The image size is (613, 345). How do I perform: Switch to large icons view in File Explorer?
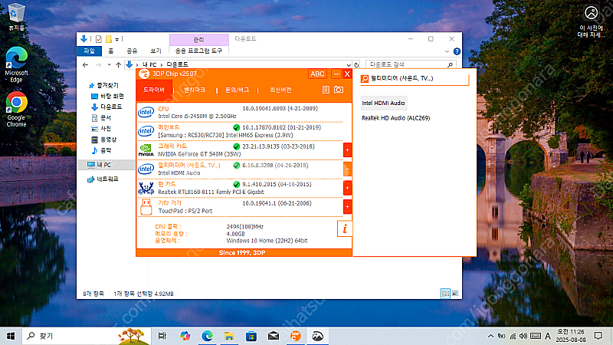454,294
